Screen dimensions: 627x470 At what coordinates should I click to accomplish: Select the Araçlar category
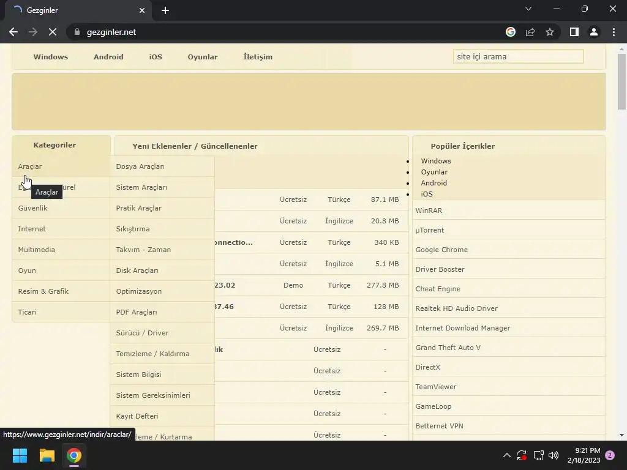click(x=61, y=166)
